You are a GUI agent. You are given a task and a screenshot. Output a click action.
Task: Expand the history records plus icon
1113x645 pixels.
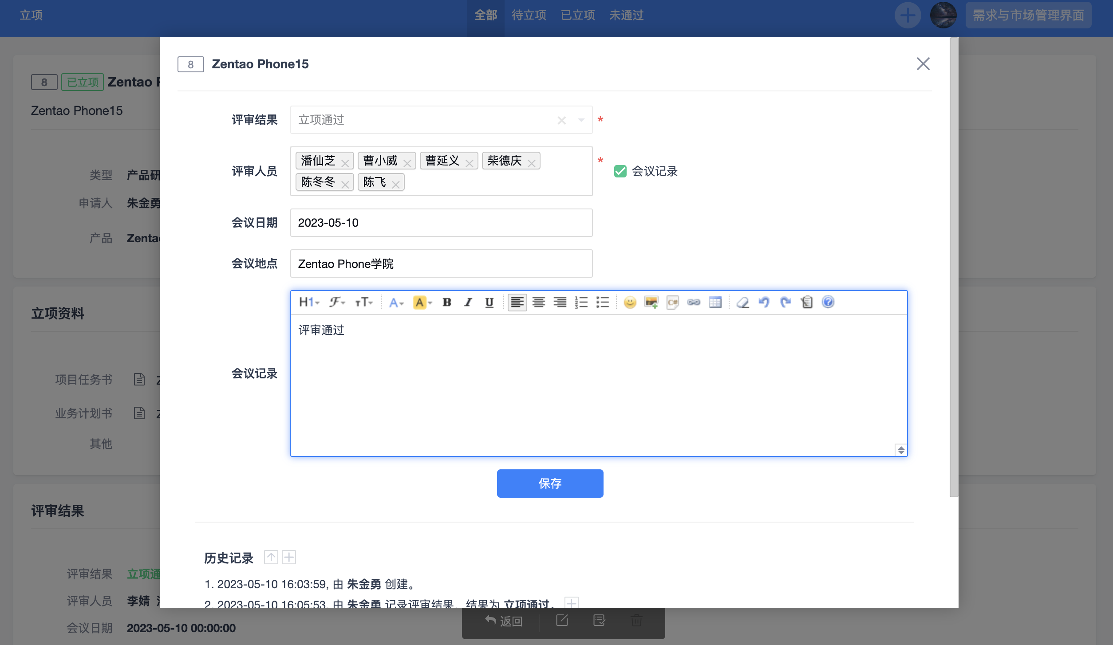[x=289, y=557]
